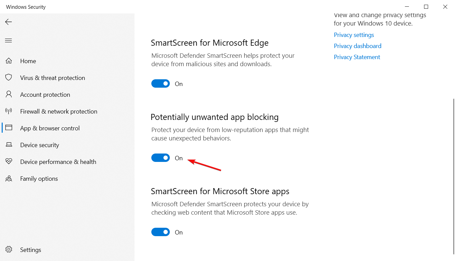Open the Privacy dashboard link

click(357, 46)
